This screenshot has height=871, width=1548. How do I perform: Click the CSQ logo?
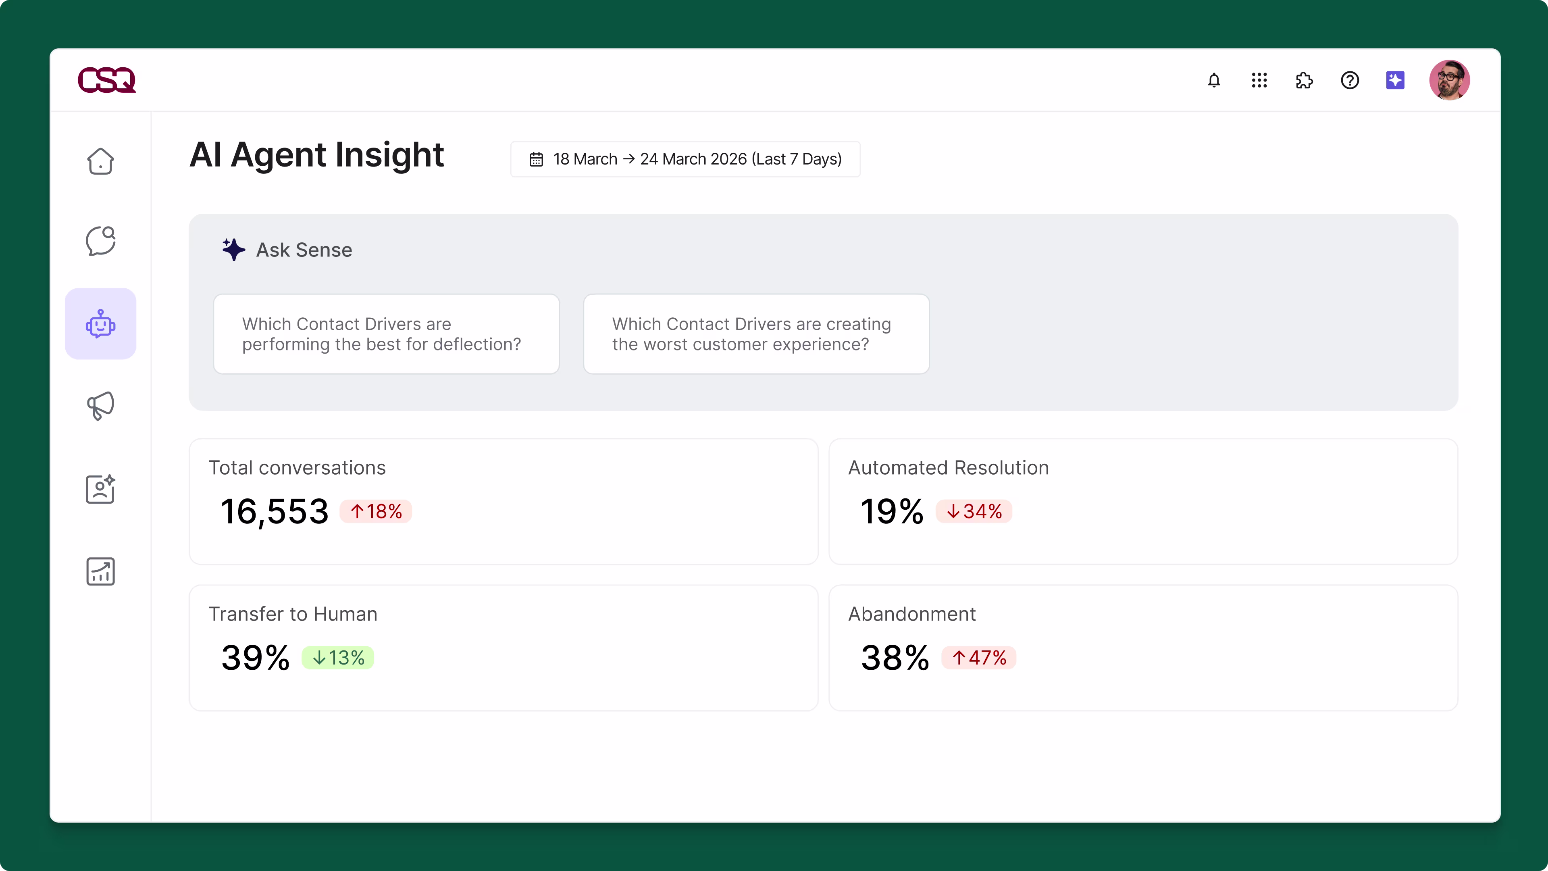(x=106, y=80)
